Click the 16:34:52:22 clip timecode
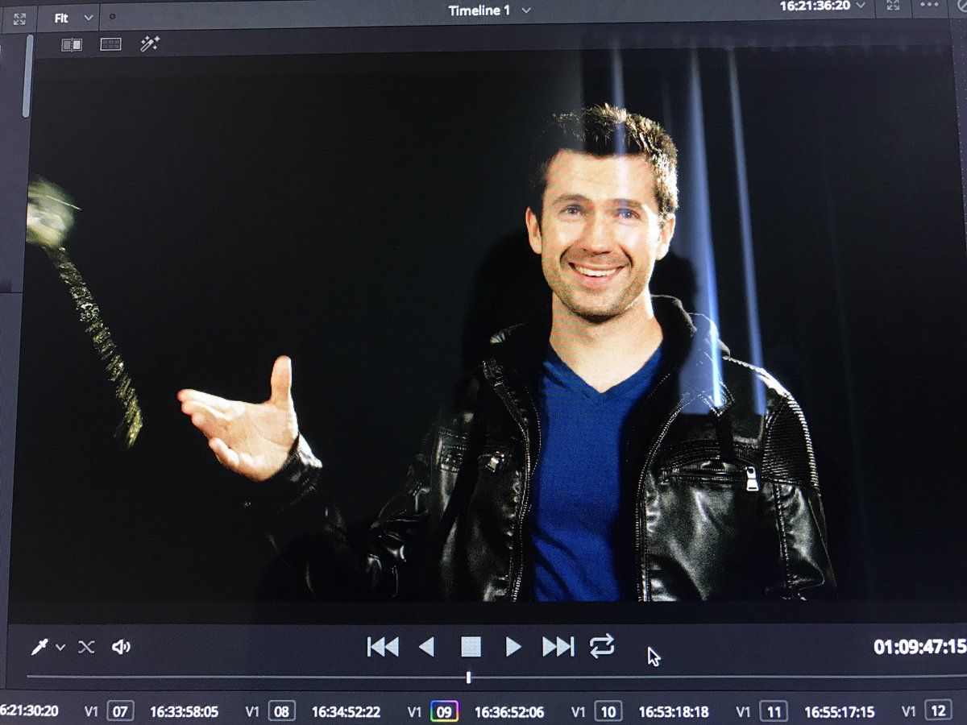967x725 pixels. (x=346, y=712)
